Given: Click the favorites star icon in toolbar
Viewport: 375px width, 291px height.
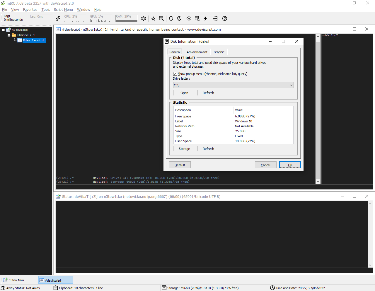Looking at the screenshot, I should (153, 18).
